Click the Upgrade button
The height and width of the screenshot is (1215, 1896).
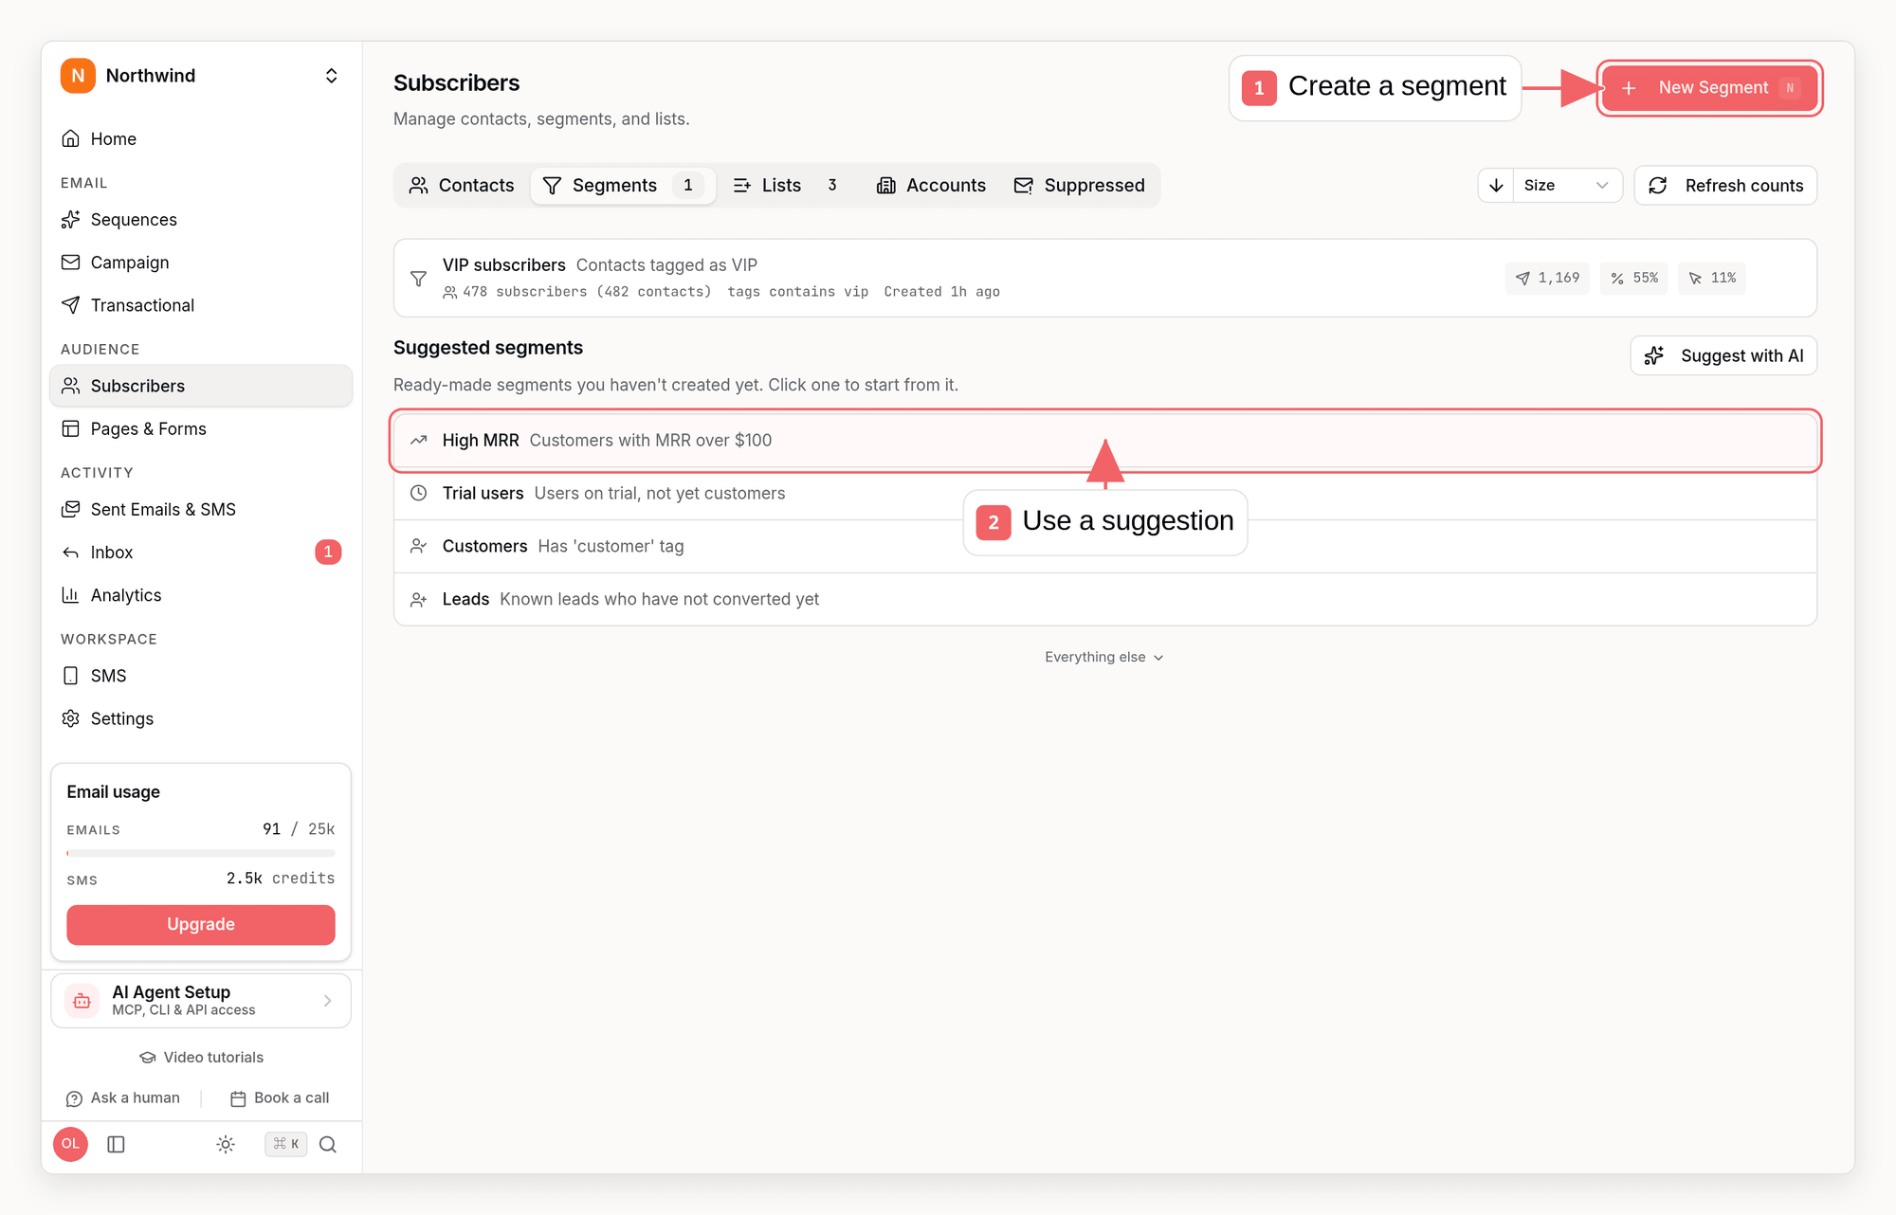[201, 924]
